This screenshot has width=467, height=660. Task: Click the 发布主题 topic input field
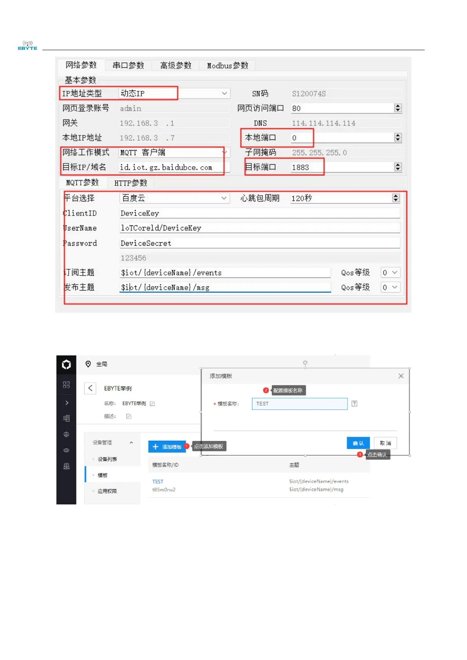(x=225, y=288)
